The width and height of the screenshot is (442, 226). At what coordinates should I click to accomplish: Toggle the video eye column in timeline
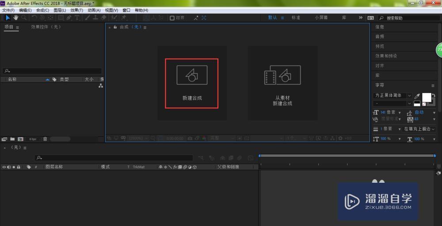(4, 167)
